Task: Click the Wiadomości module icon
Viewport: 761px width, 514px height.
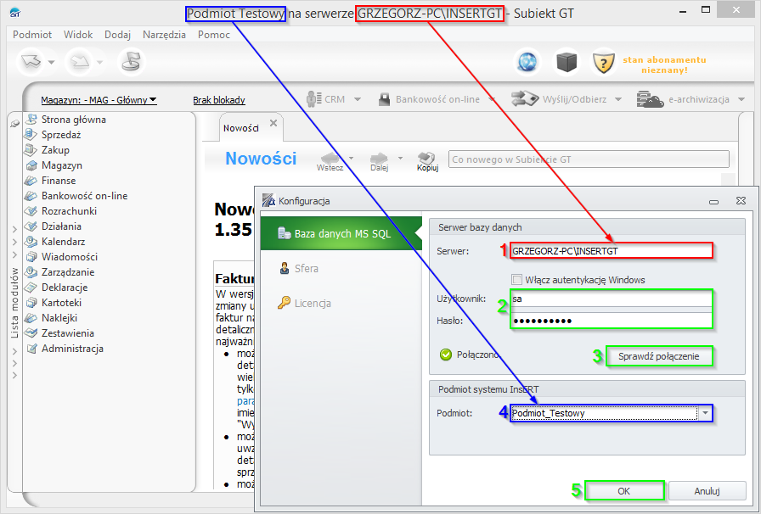Action: [x=31, y=257]
